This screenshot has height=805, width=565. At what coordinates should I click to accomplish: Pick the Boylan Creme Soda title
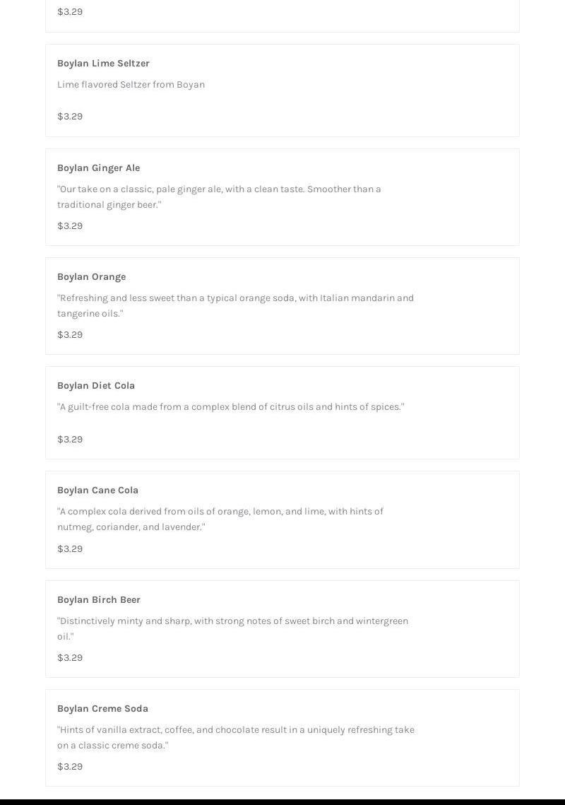click(102, 709)
